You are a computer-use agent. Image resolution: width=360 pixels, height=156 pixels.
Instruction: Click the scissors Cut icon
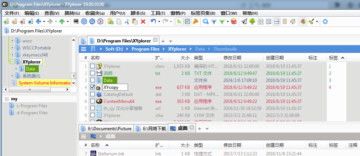tap(127, 21)
